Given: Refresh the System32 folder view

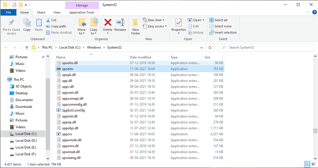Looking at the screenshot, I should click(210, 47).
